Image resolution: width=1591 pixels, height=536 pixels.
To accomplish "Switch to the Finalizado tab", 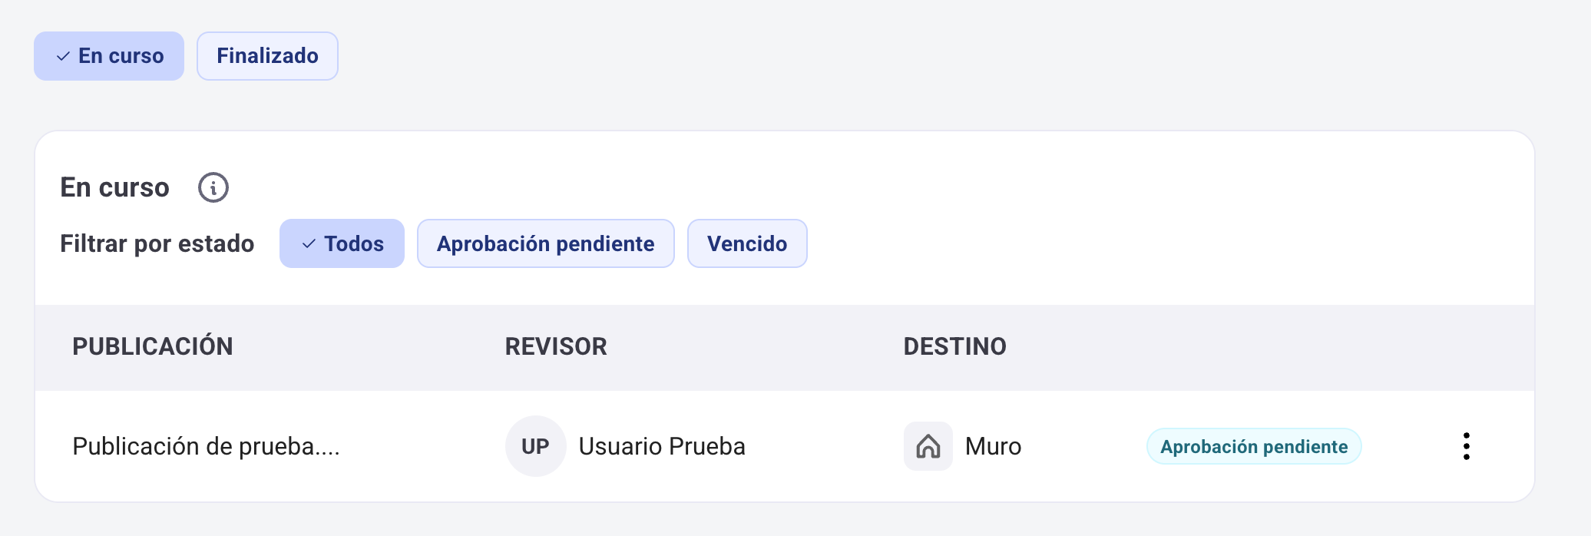I will (267, 56).
